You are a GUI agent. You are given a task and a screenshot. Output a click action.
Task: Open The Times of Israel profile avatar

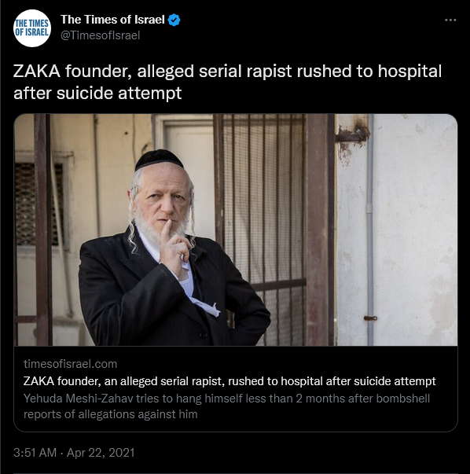pos(32,28)
